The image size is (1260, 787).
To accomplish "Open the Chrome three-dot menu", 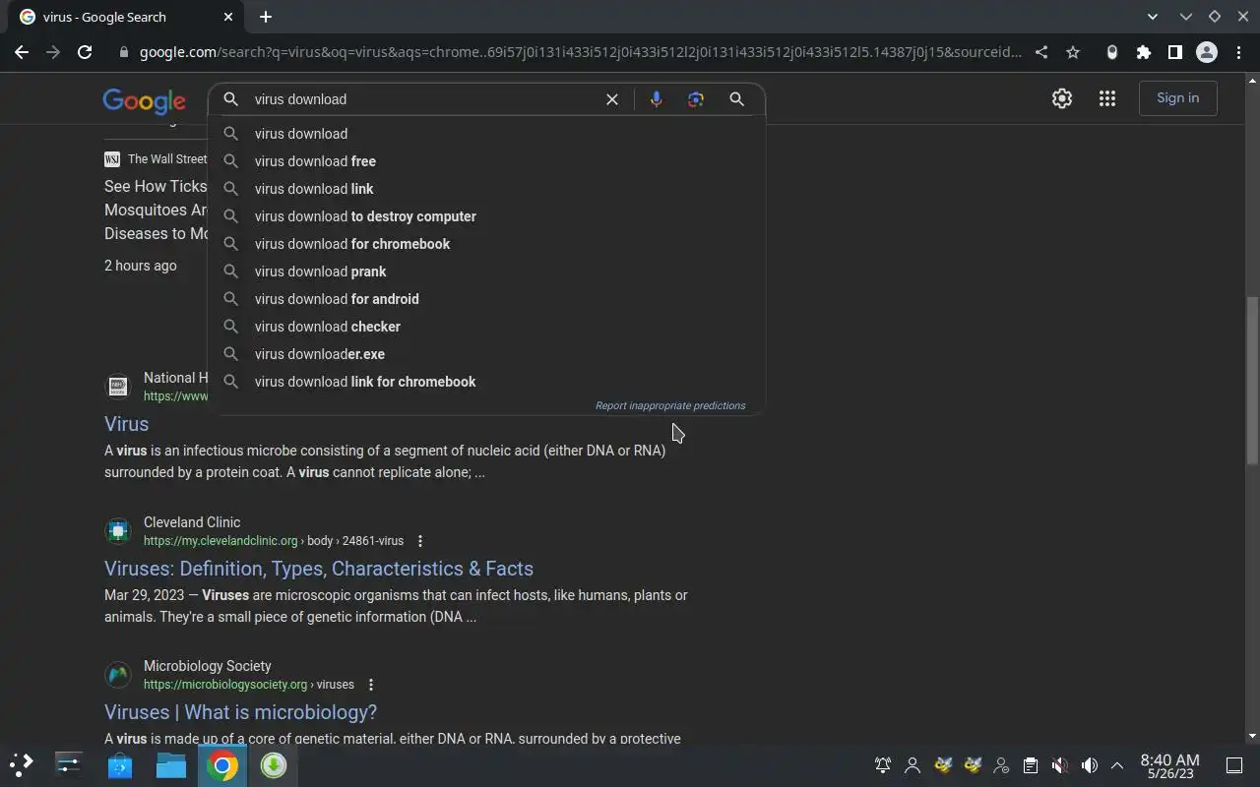I will pyautogui.click(x=1238, y=52).
